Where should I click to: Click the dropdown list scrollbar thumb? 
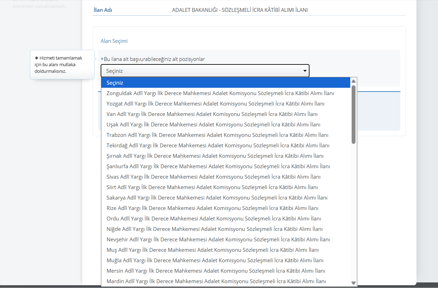(353, 114)
